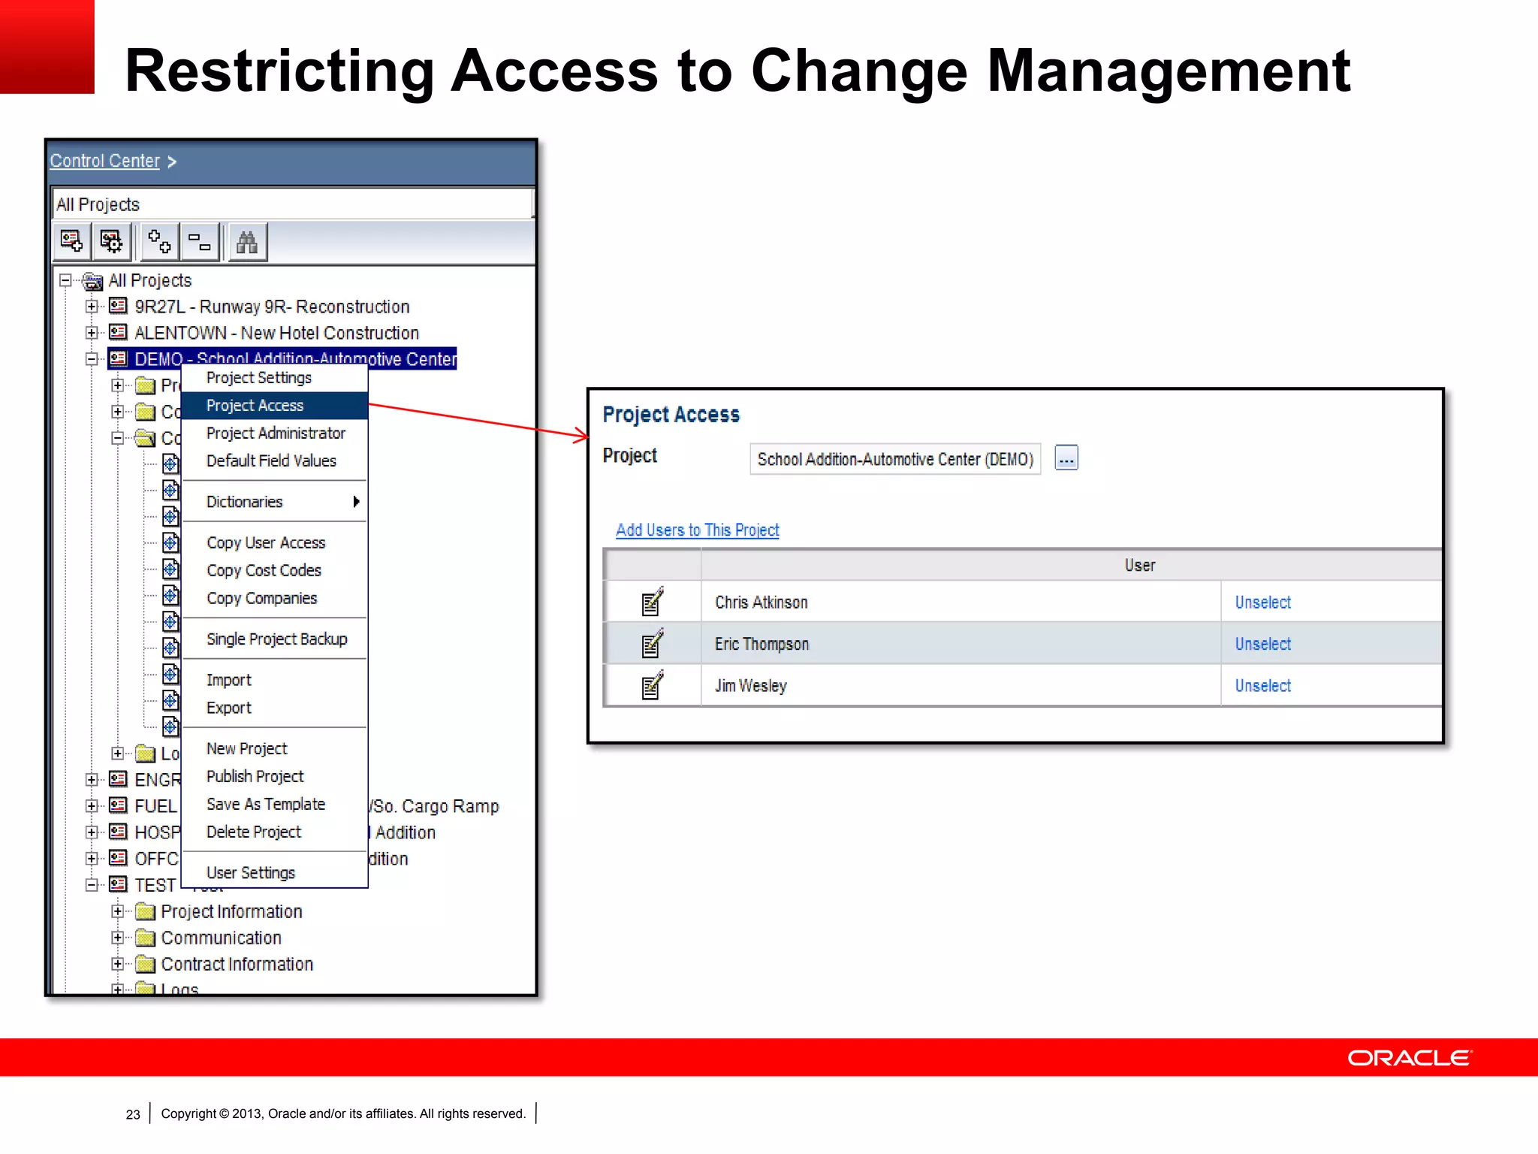Select ALENTOWN New Hotel Construction row
The width and height of the screenshot is (1538, 1154).
[276, 333]
